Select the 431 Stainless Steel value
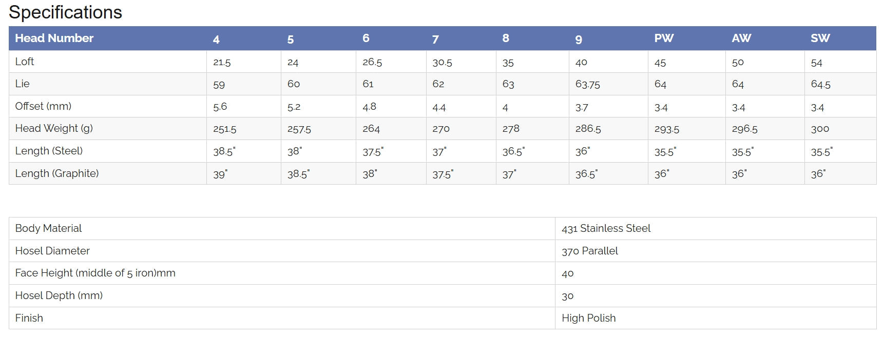 (606, 228)
